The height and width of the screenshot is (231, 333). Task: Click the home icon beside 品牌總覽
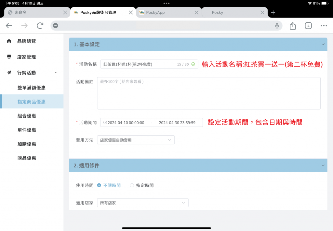point(9,41)
